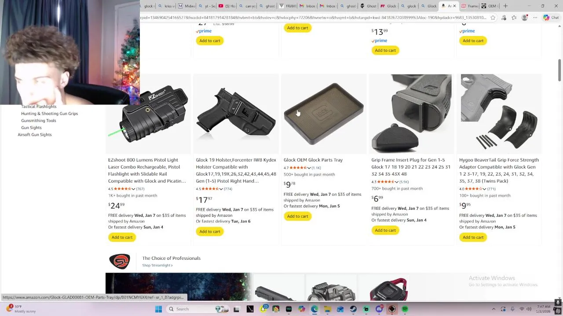Add Glock OEM Parts Tray to cart

click(298, 216)
